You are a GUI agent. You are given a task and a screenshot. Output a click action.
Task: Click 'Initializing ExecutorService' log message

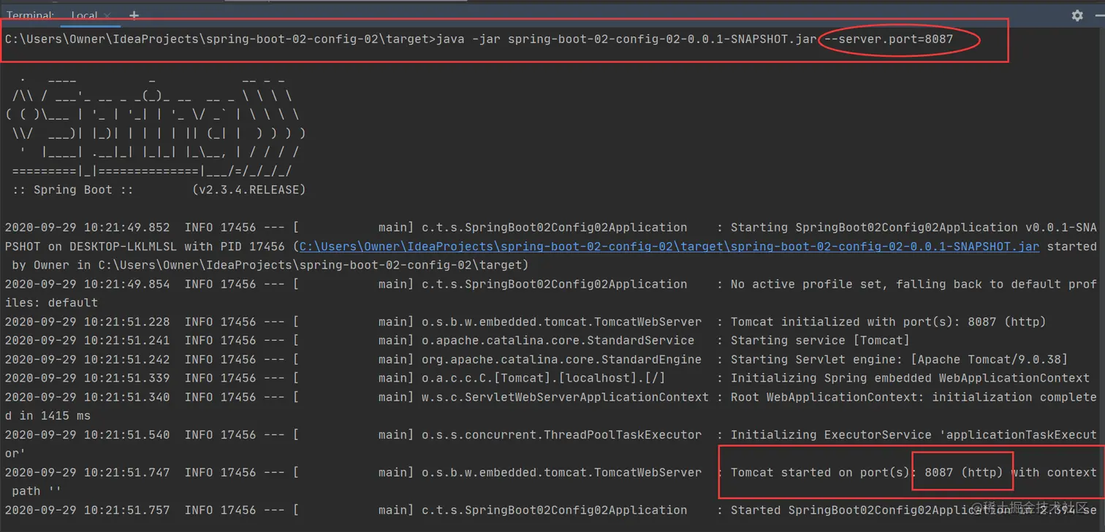pyautogui.click(x=914, y=435)
